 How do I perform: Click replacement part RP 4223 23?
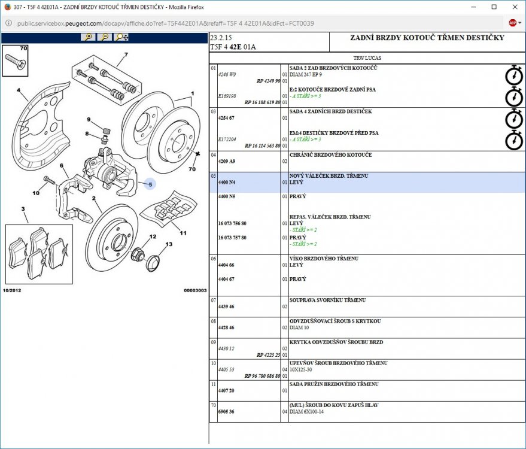(268, 355)
